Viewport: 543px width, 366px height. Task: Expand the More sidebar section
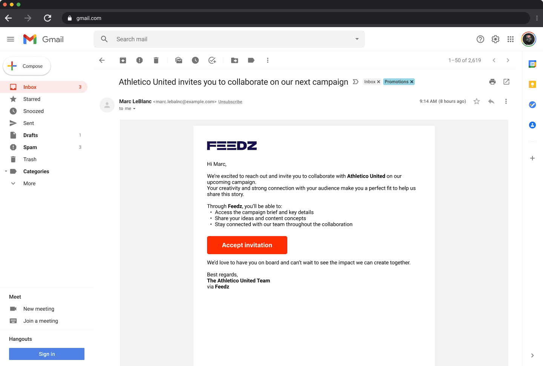pos(29,183)
